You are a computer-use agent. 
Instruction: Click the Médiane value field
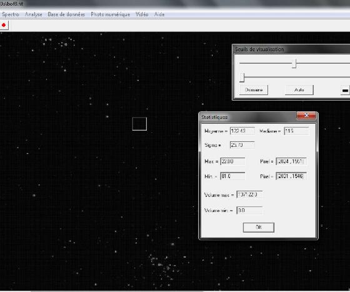296,131
